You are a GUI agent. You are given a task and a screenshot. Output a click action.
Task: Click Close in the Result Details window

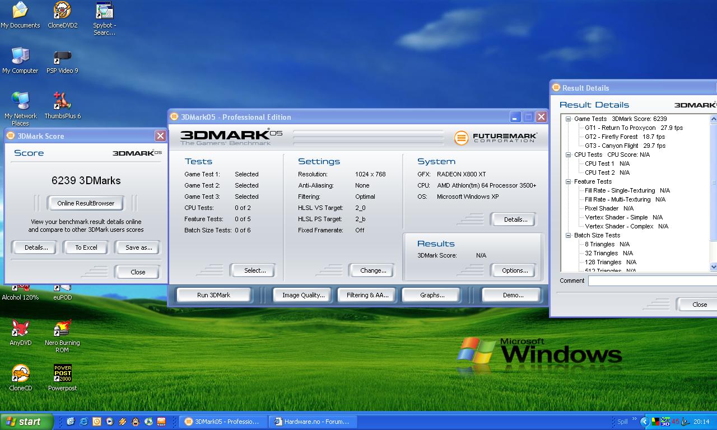(x=698, y=305)
